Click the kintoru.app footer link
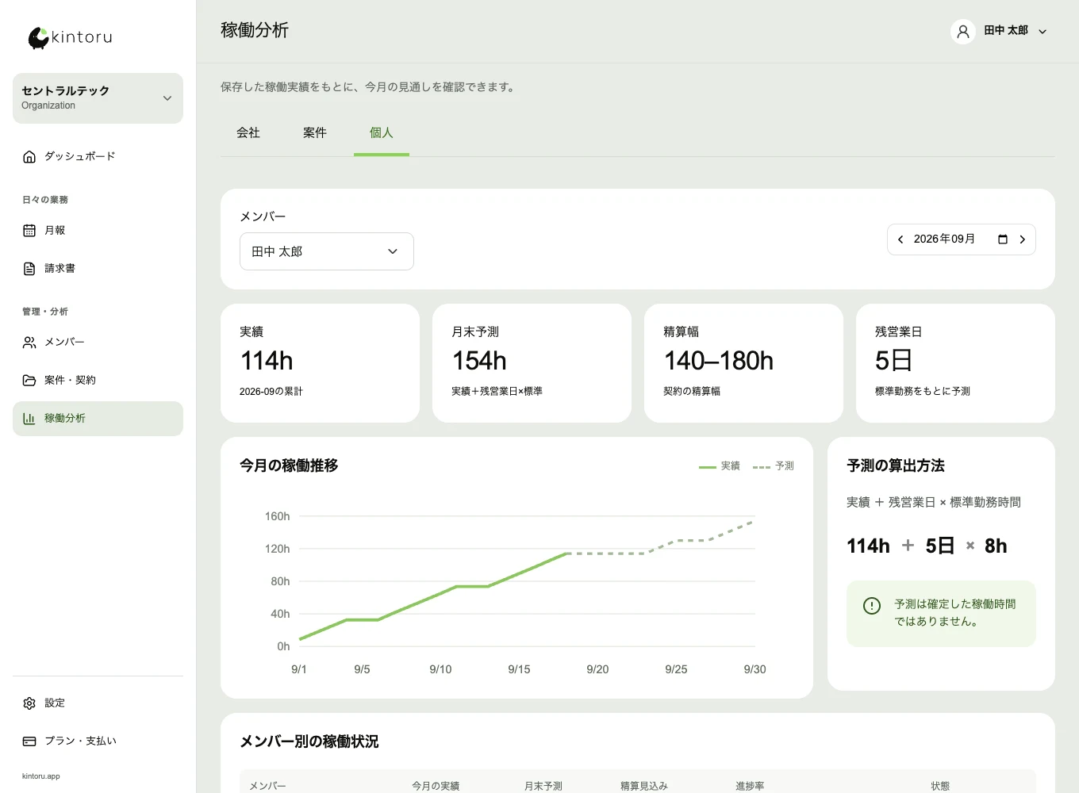 pos(41,776)
